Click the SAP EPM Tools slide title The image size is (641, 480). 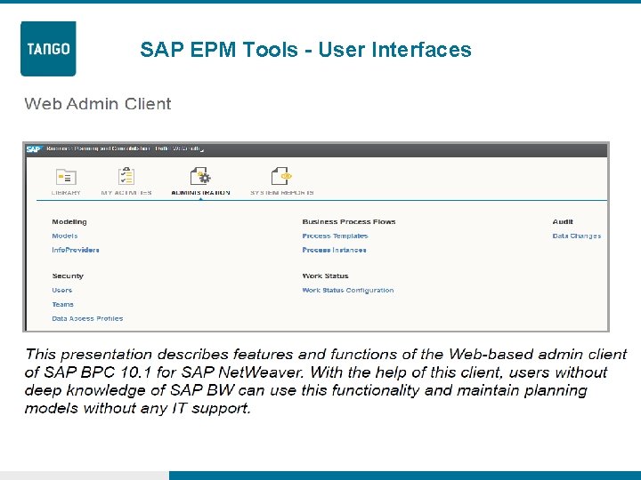click(x=305, y=50)
